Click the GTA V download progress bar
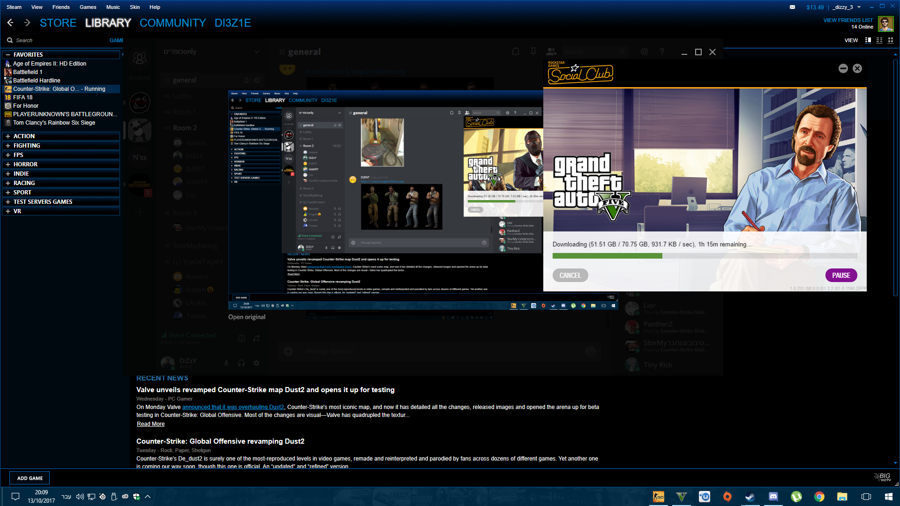The image size is (900, 506). 704,256
